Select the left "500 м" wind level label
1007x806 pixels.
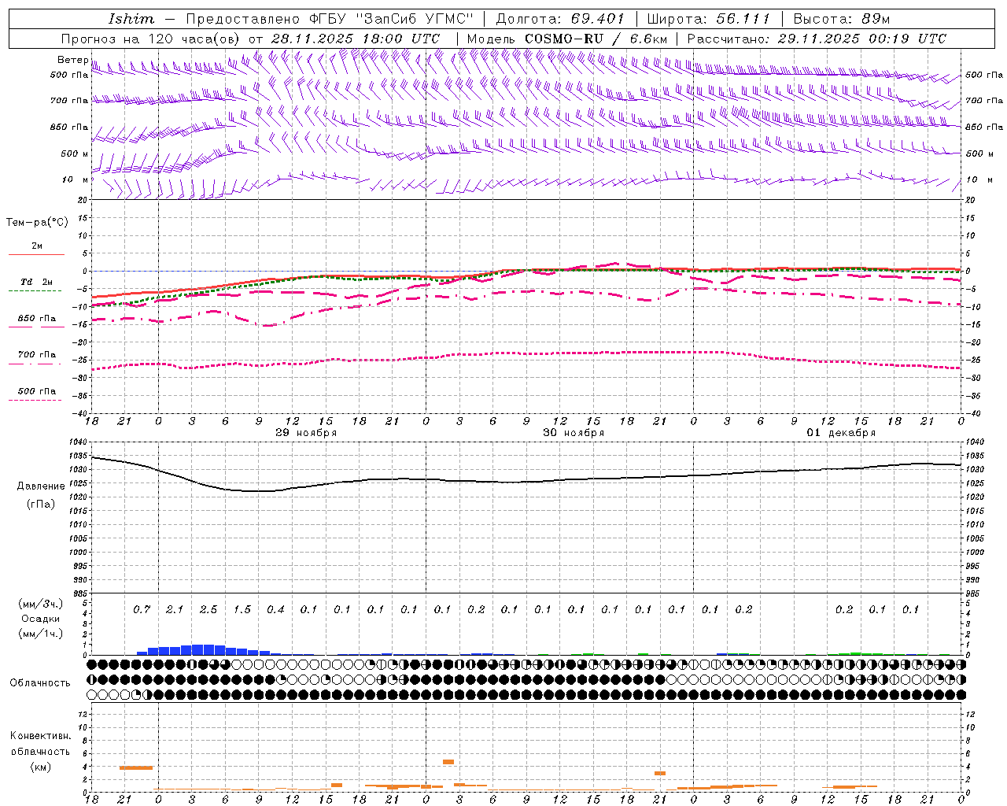coord(75,153)
